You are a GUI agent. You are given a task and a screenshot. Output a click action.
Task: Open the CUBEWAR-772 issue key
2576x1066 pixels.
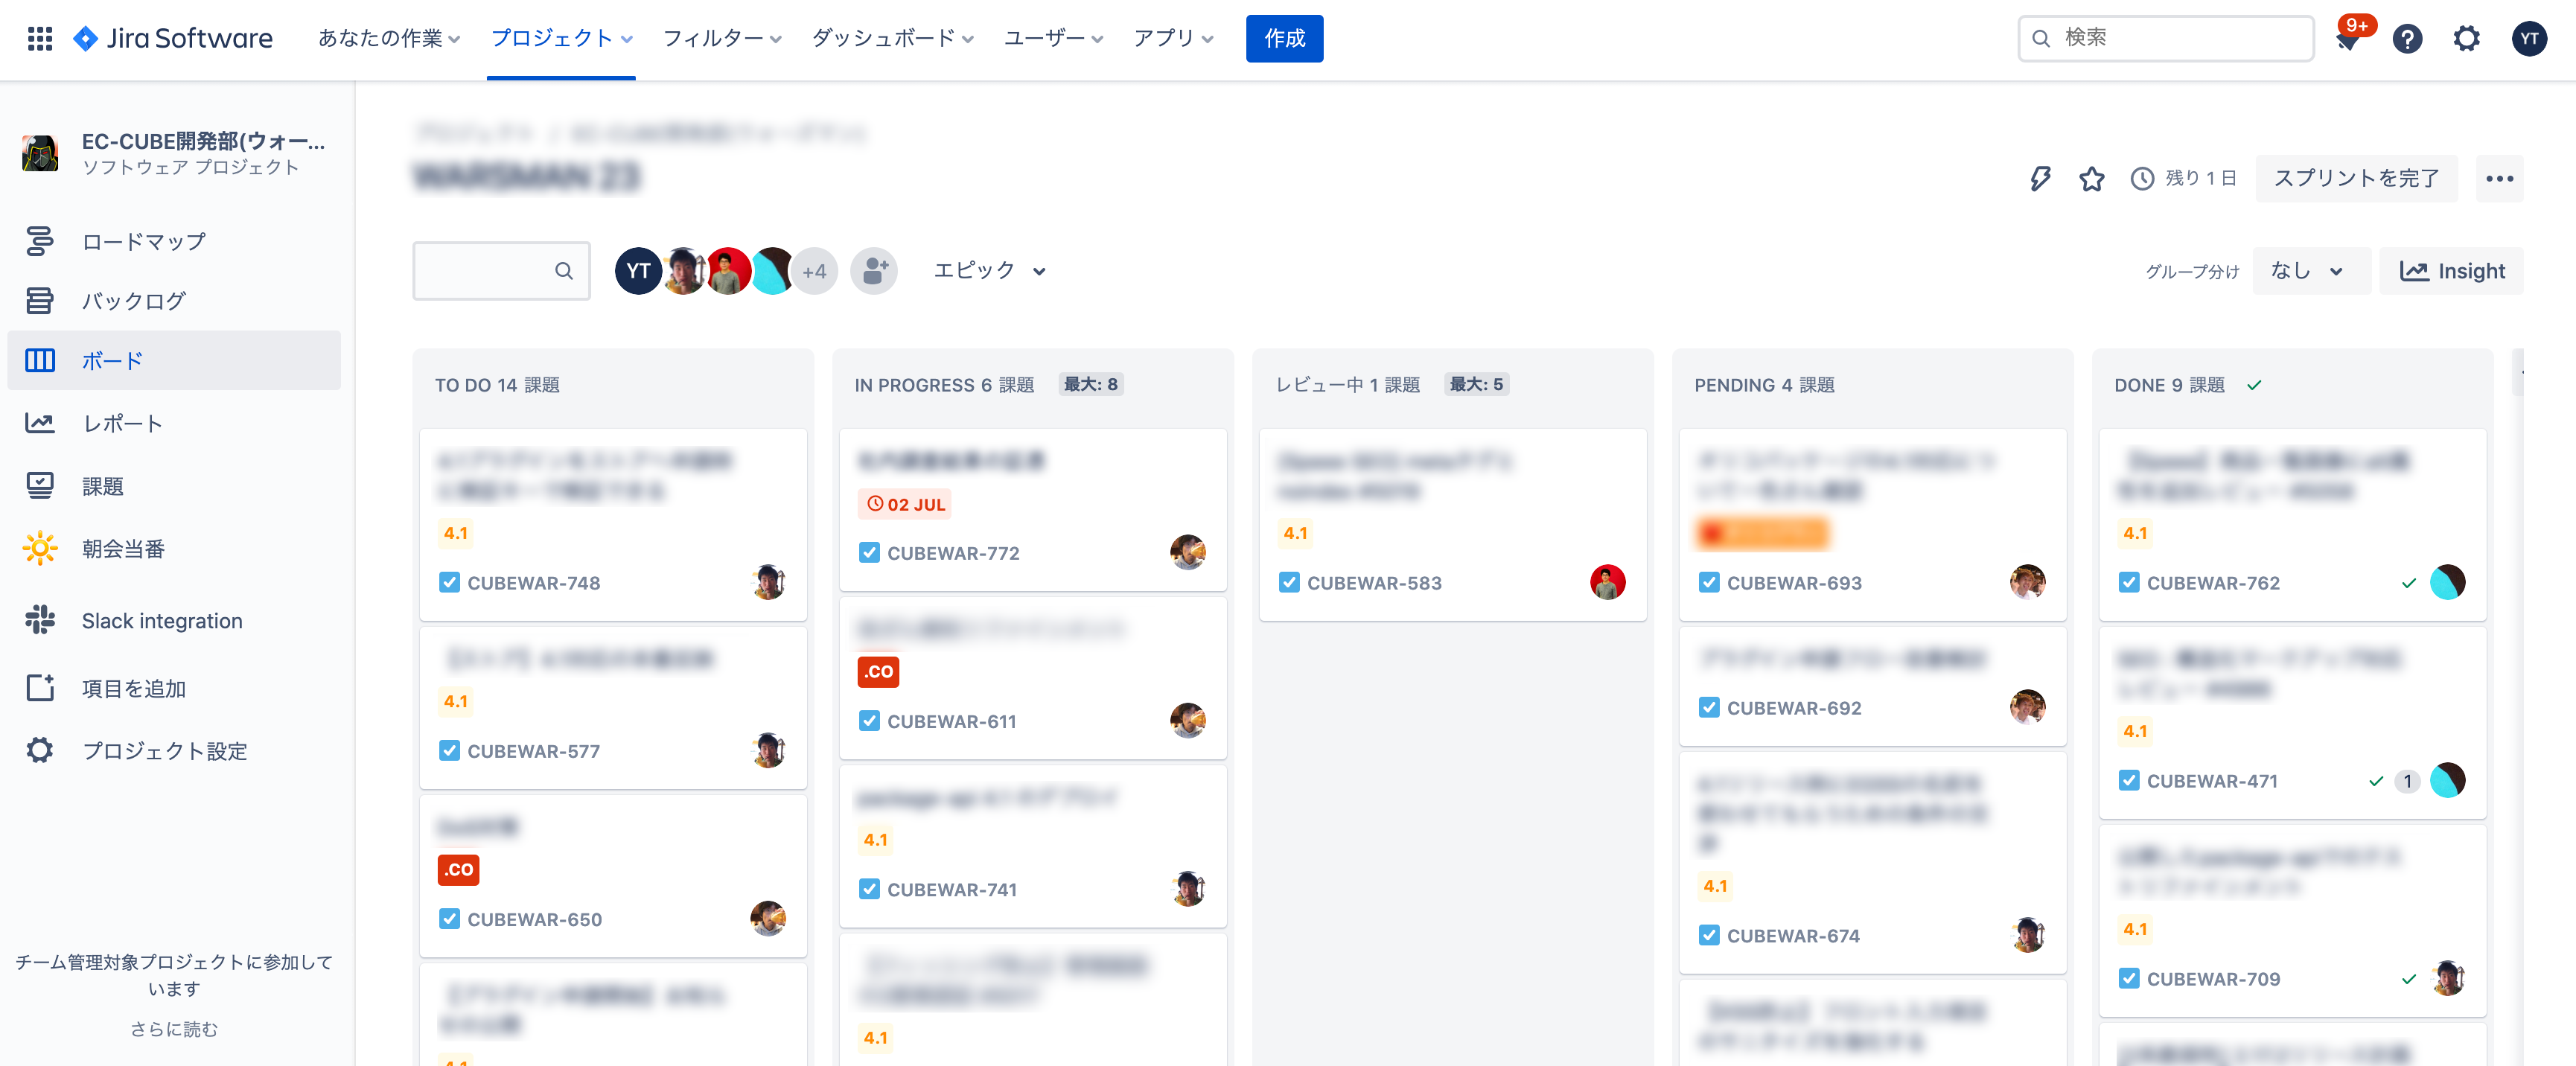[x=953, y=553]
